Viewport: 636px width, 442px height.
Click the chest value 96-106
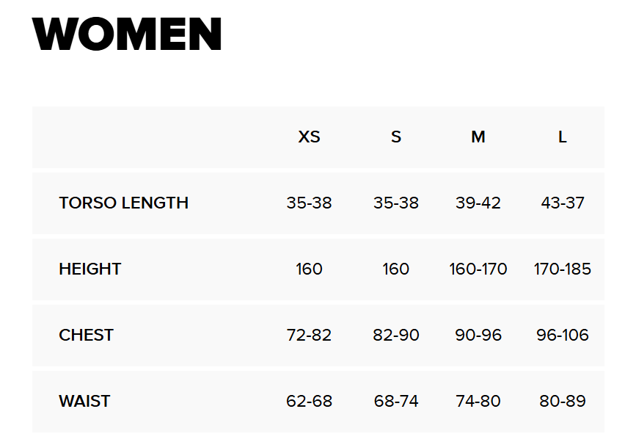(x=563, y=336)
